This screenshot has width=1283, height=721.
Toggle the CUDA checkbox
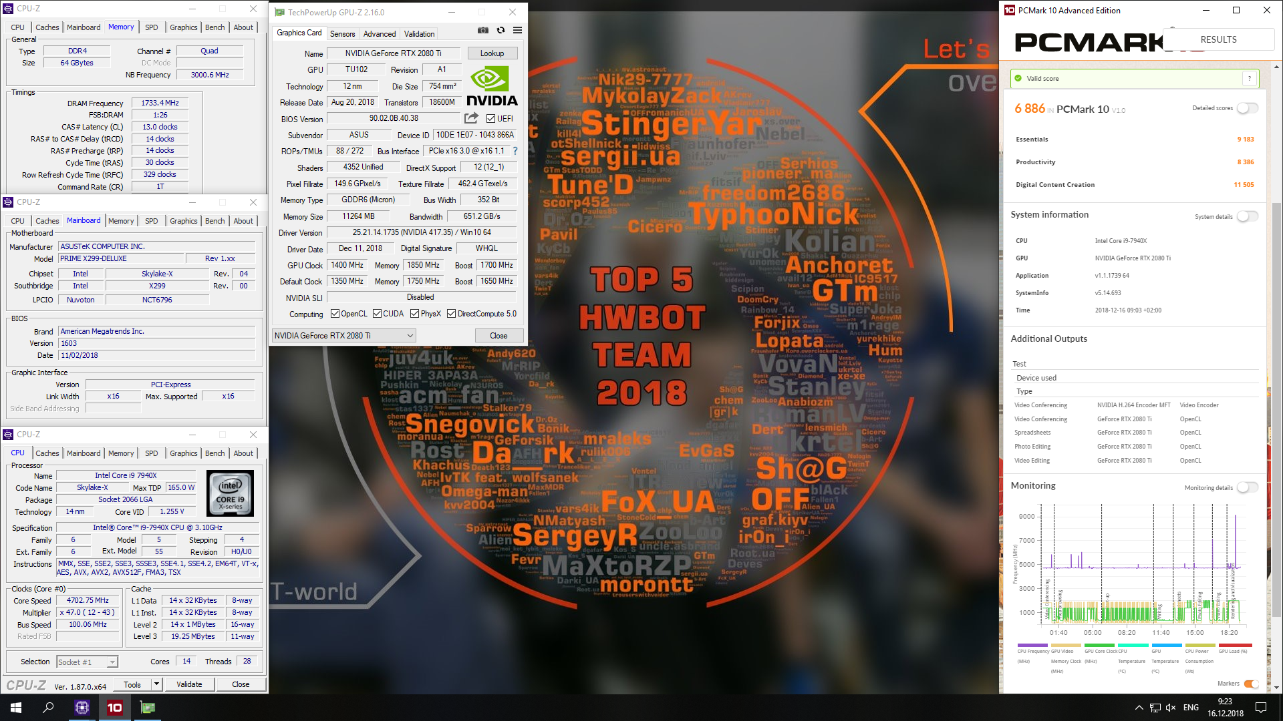(378, 314)
